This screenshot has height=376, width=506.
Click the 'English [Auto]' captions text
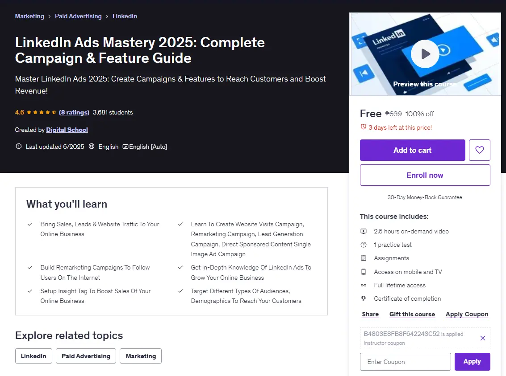pos(148,147)
